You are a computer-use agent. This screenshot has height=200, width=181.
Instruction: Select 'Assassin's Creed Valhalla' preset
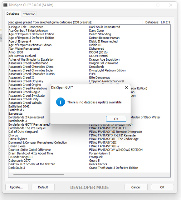pyautogui.click(x=25, y=103)
